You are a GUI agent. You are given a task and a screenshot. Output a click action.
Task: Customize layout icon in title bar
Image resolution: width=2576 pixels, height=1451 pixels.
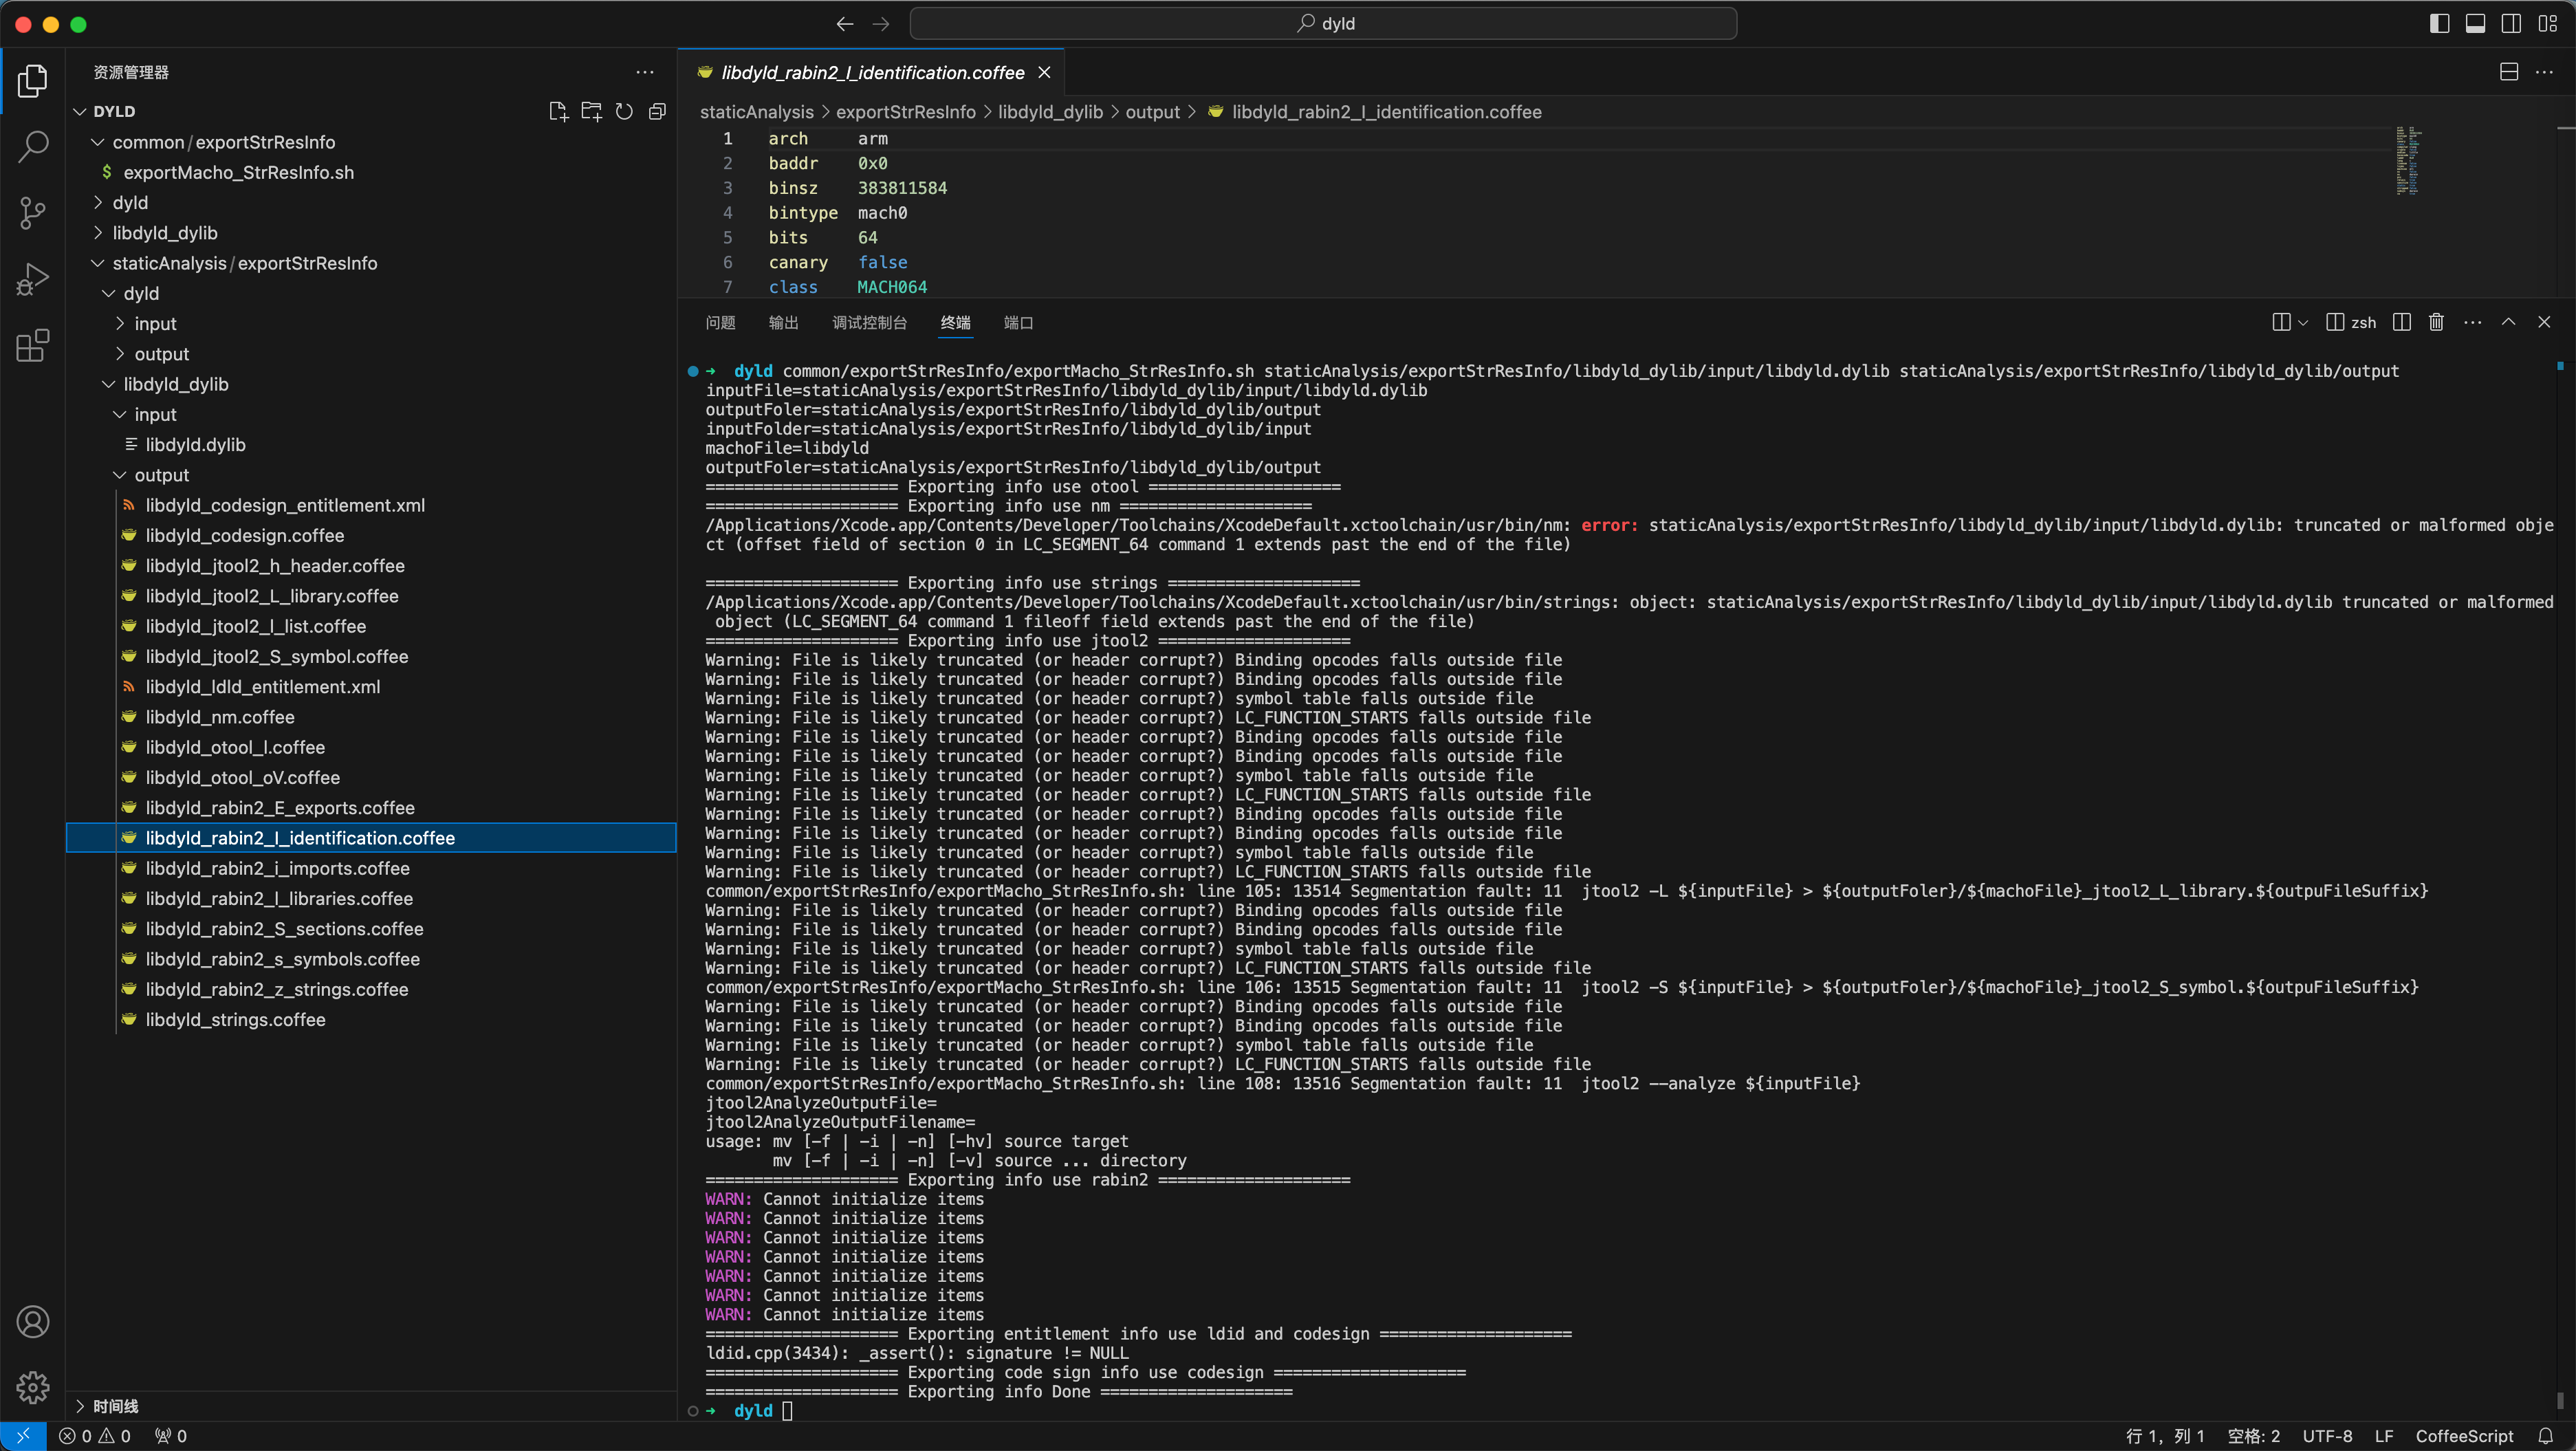2547,23
